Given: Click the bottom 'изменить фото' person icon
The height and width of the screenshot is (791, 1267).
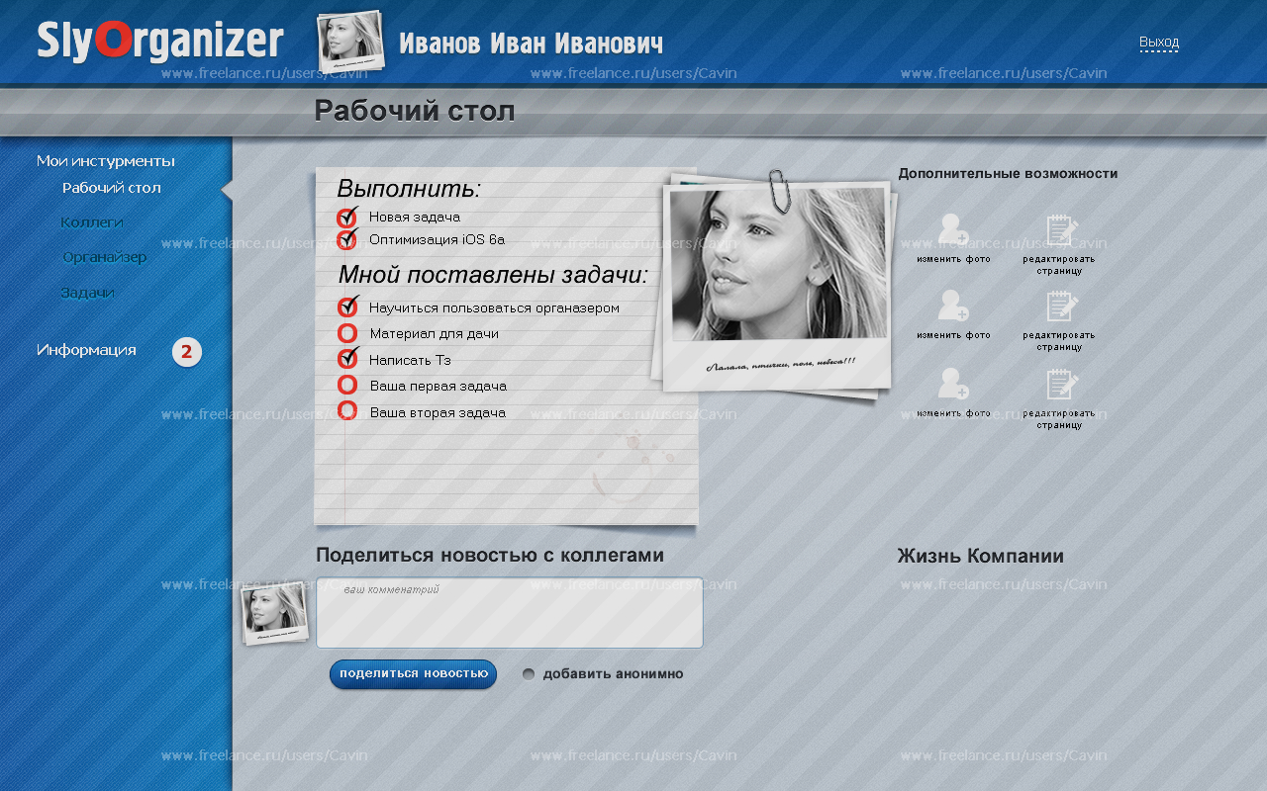Looking at the screenshot, I should point(953,383).
